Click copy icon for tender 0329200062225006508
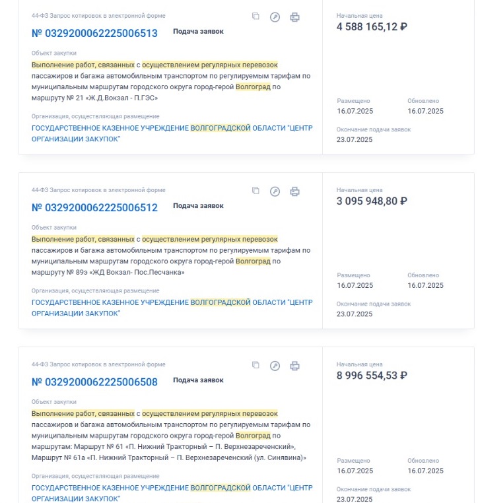The width and height of the screenshot is (478, 503). click(256, 365)
